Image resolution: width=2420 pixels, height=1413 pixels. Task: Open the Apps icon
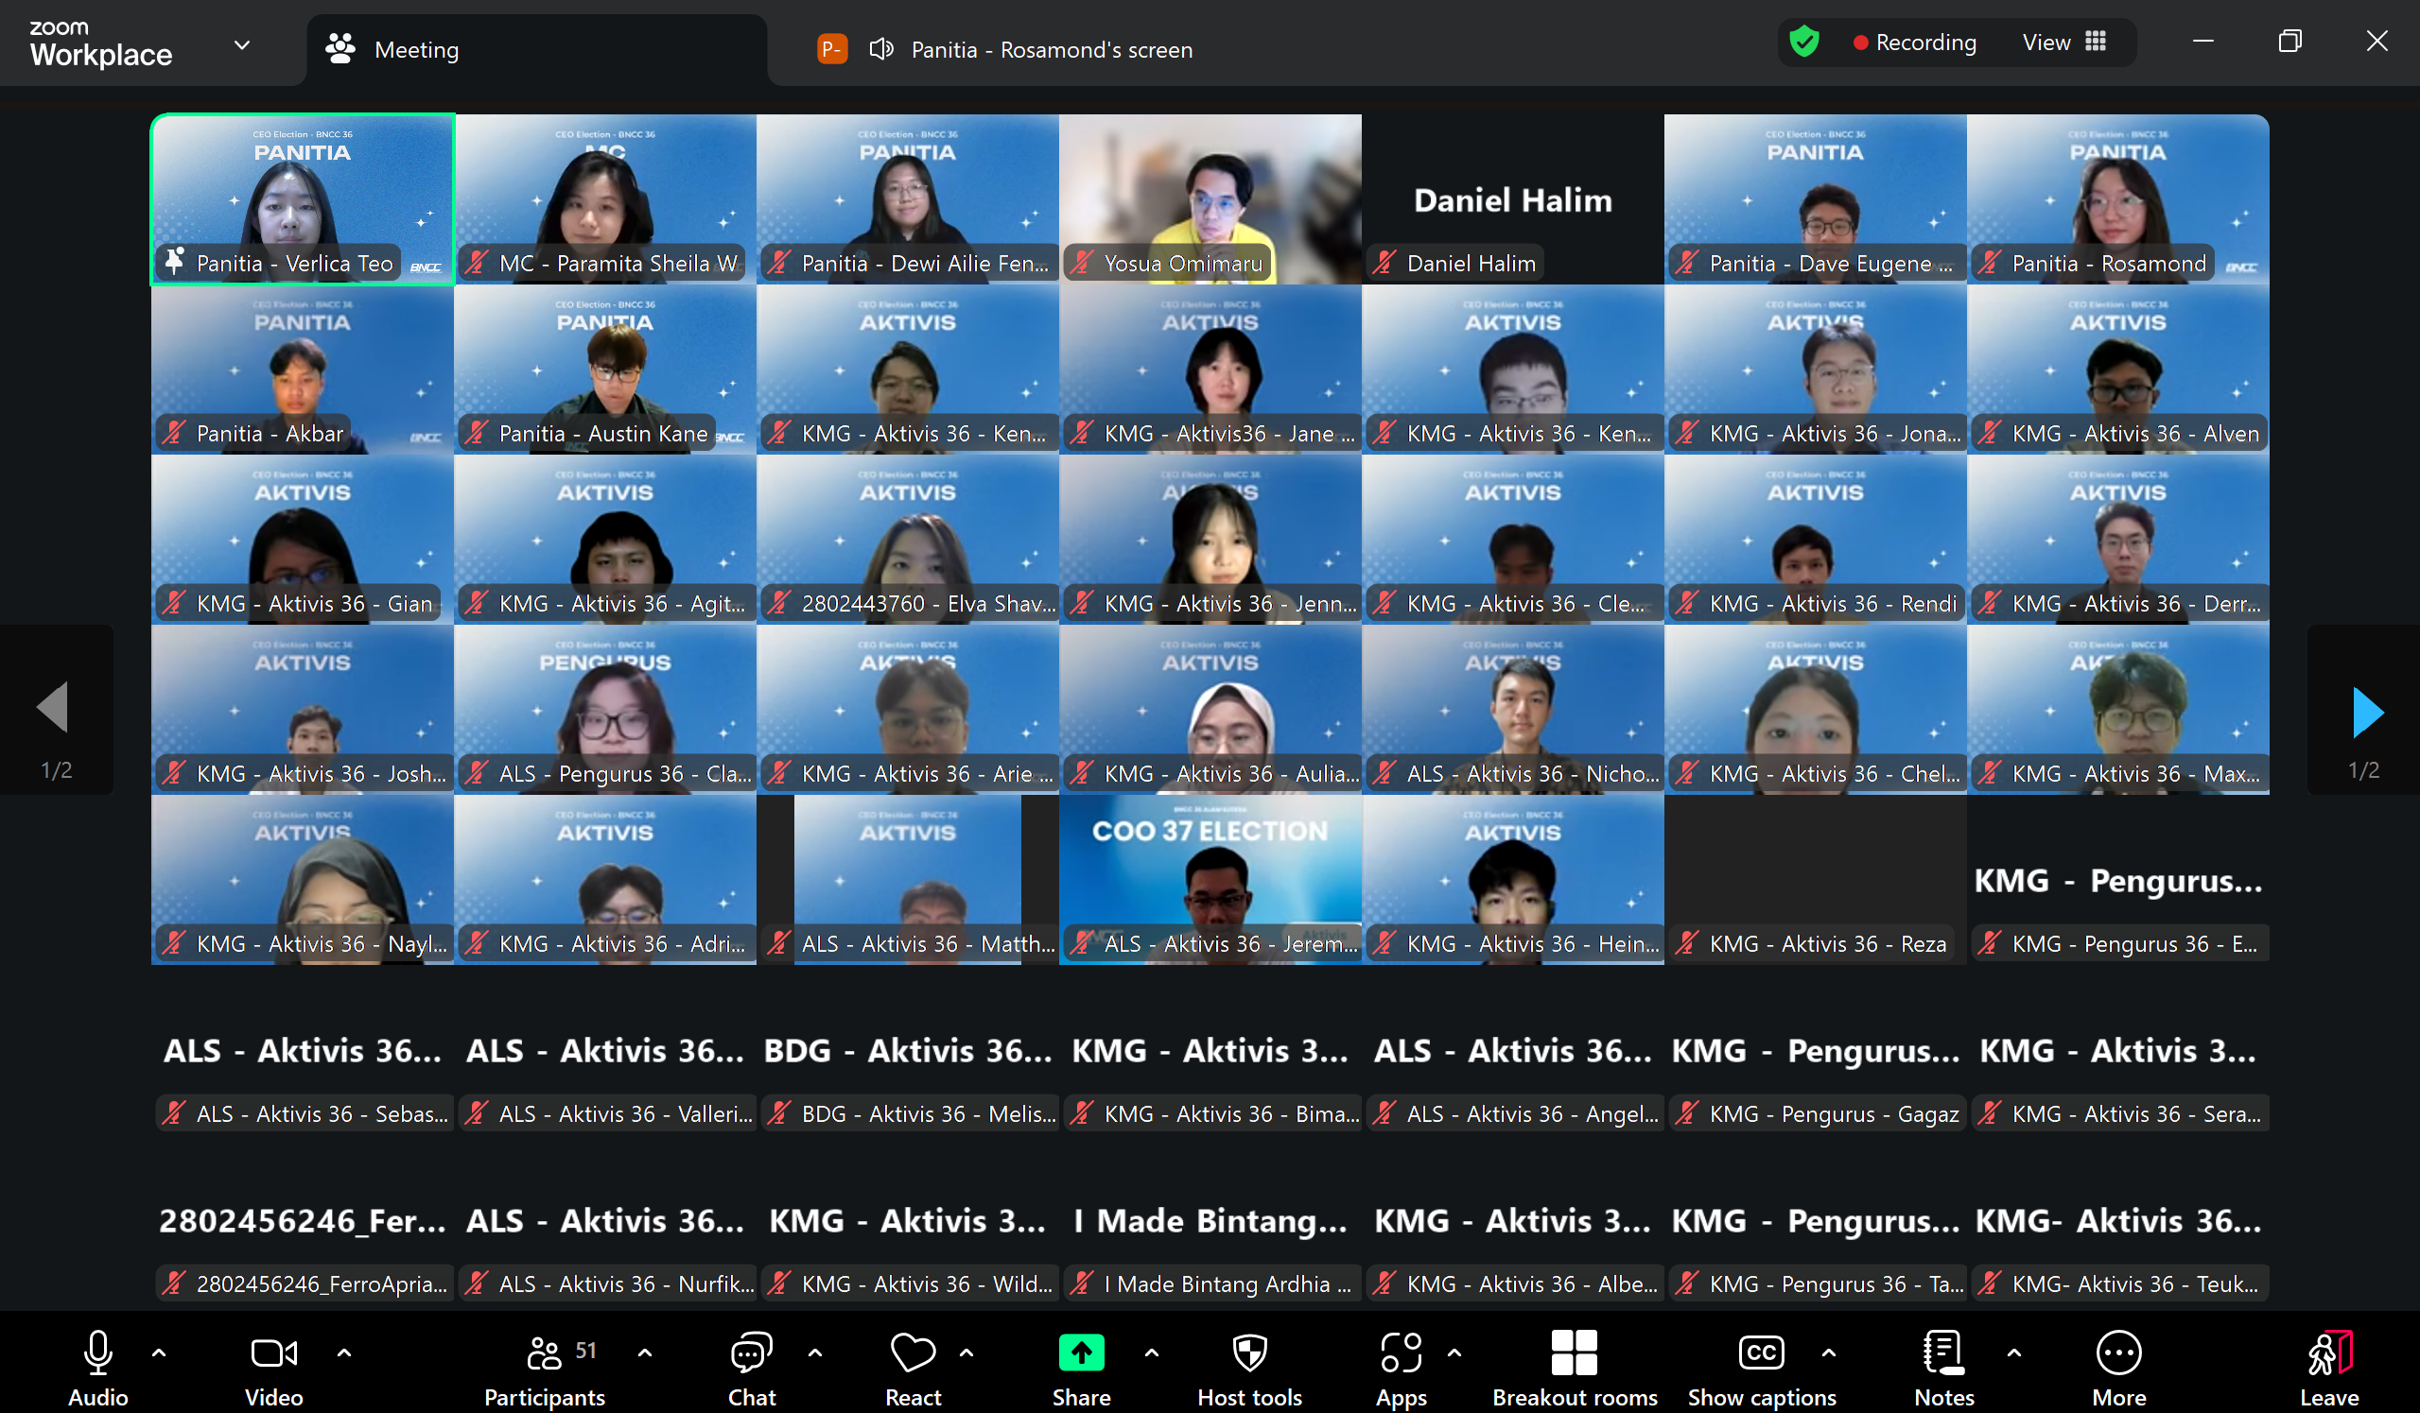[1402, 1353]
